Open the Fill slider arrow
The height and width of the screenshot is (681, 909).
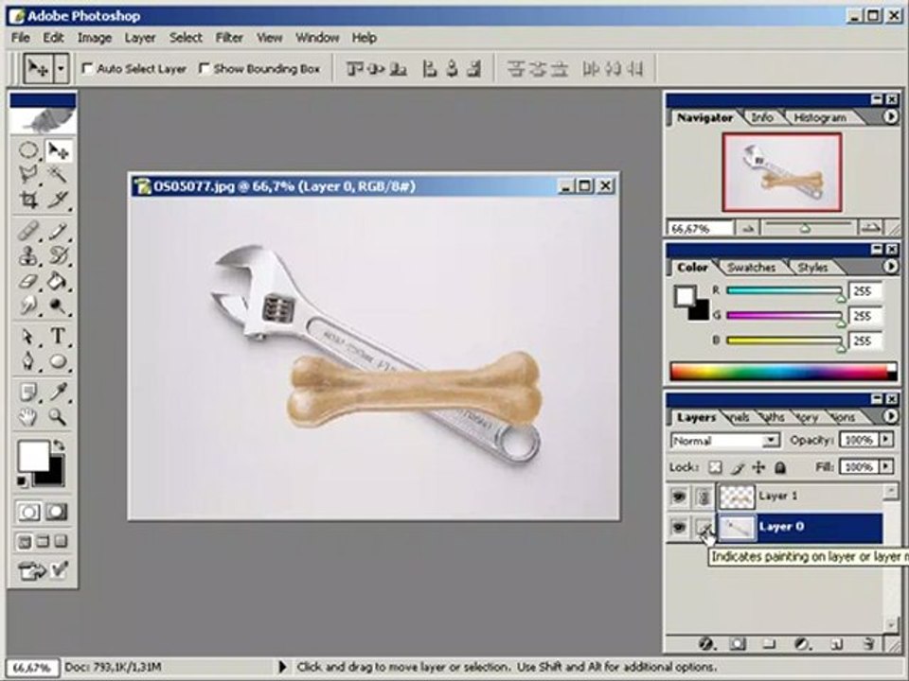(886, 466)
